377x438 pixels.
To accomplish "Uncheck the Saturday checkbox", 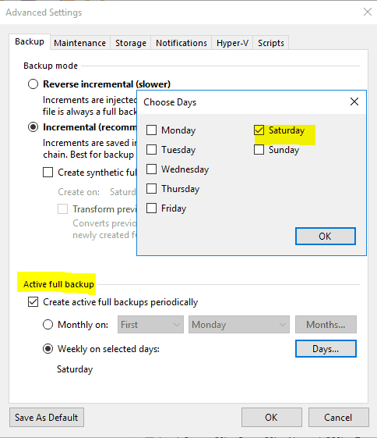I will pyautogui.click(x=259, y=130).
